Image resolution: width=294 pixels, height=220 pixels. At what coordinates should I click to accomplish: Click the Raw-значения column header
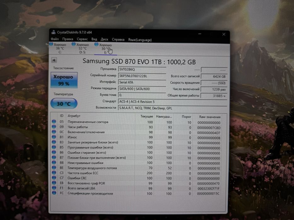(210, 117)
